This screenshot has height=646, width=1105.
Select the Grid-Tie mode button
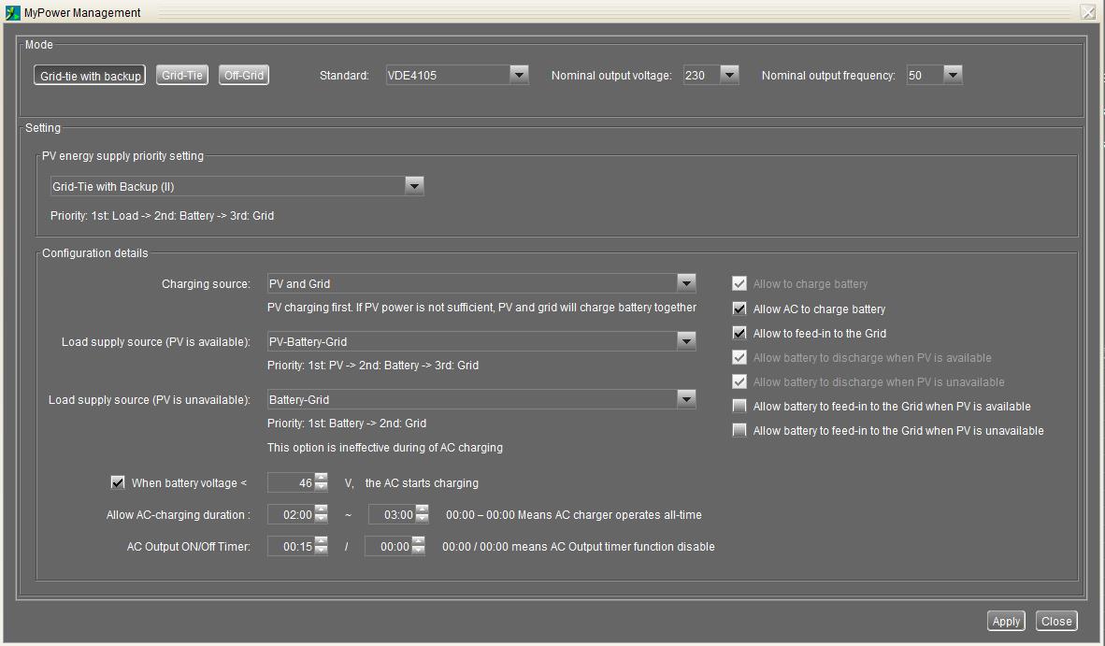point(181,75)
